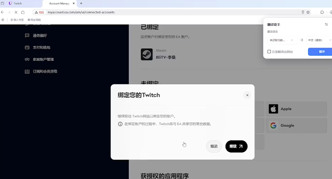Click the 已绑定 section heading

pos(150,27)
